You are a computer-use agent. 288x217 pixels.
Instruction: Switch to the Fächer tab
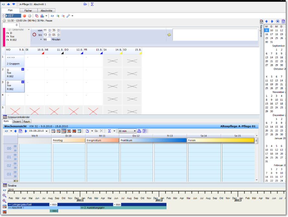28,11
